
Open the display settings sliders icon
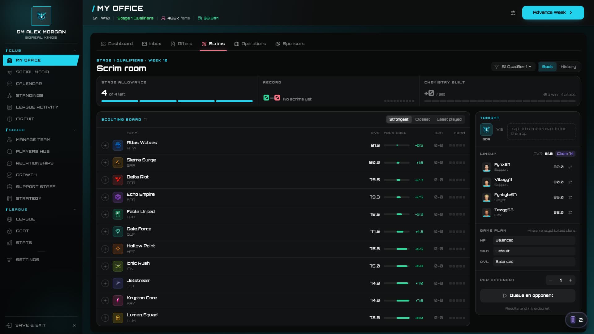513,13
